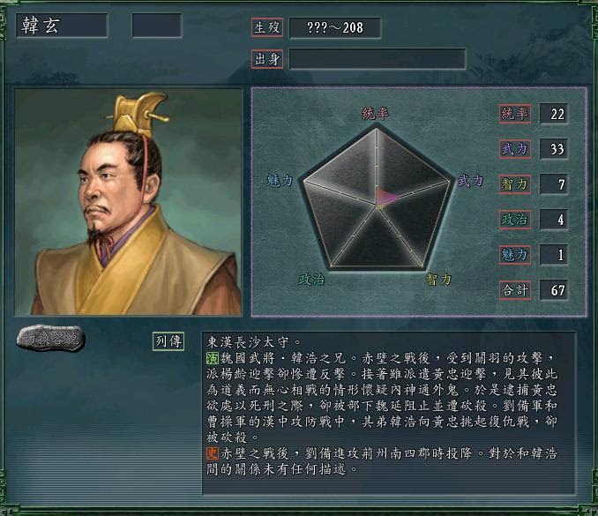
Task: Click the 合計 total label box
Action: (515, 290)
